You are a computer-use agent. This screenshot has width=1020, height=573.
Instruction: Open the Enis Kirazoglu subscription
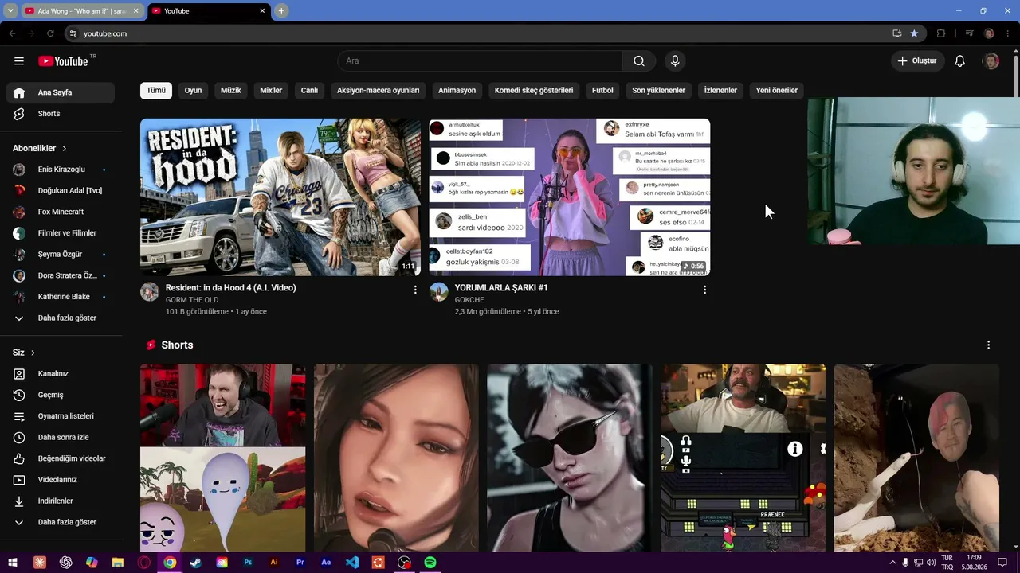[61, 170]
